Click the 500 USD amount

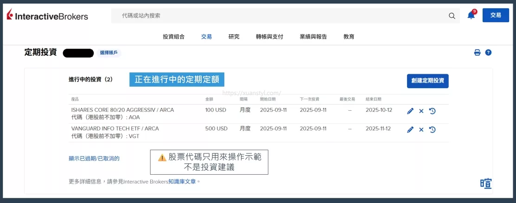click(x=216, y=128)
